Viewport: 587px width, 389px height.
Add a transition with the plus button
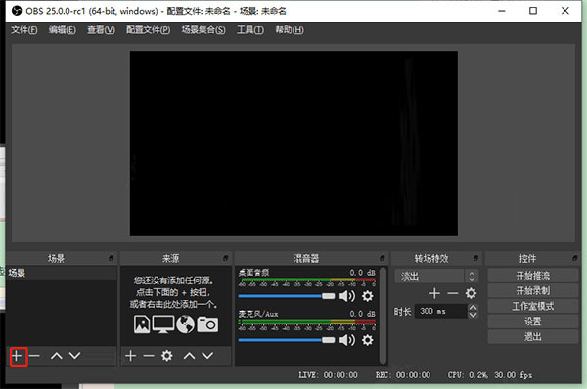434,293
